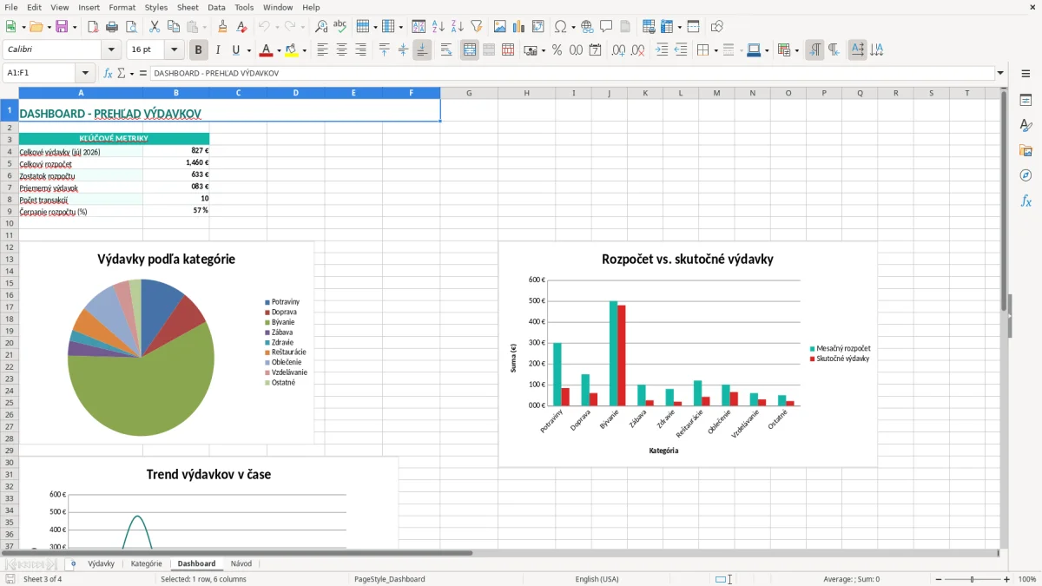The width and height of the screenshot is (1042, 586).
Task: Open the Font Name dropdown arrow
Action: [111, 50]
